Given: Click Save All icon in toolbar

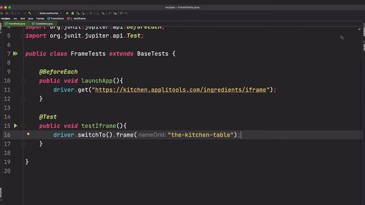Looking at the screenshot, I should click(x=7, y=13).
